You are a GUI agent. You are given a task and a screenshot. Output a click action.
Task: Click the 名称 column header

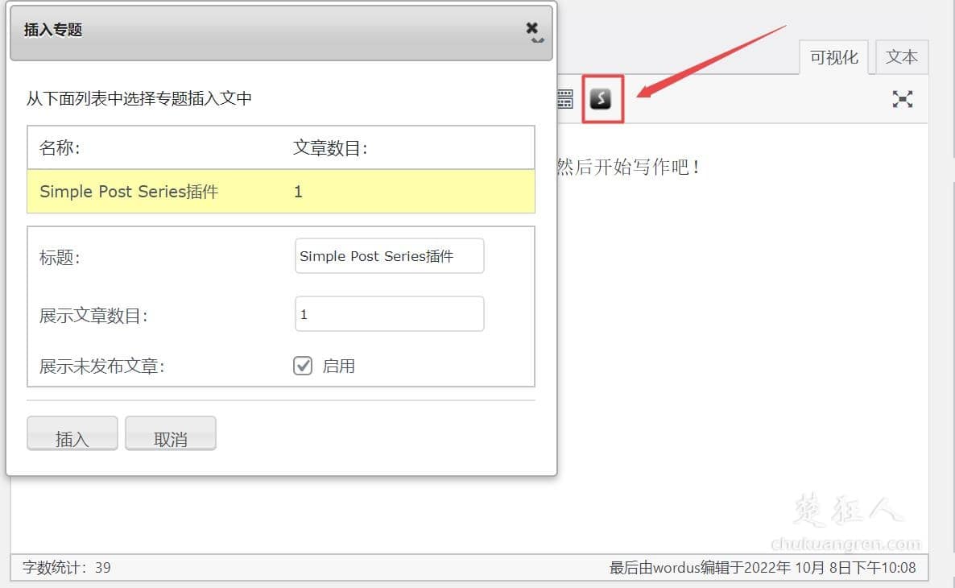click(x=60, y=148)
